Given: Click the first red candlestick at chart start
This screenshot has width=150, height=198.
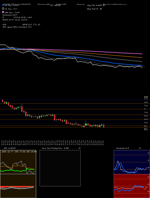Looking at the screenshot, I should point(2,101).
